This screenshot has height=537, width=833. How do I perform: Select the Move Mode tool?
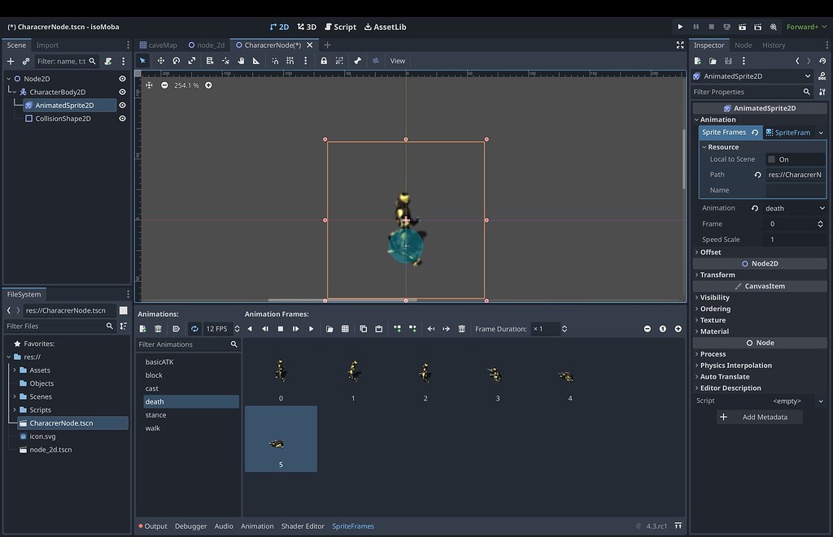[x=161, y=60]
